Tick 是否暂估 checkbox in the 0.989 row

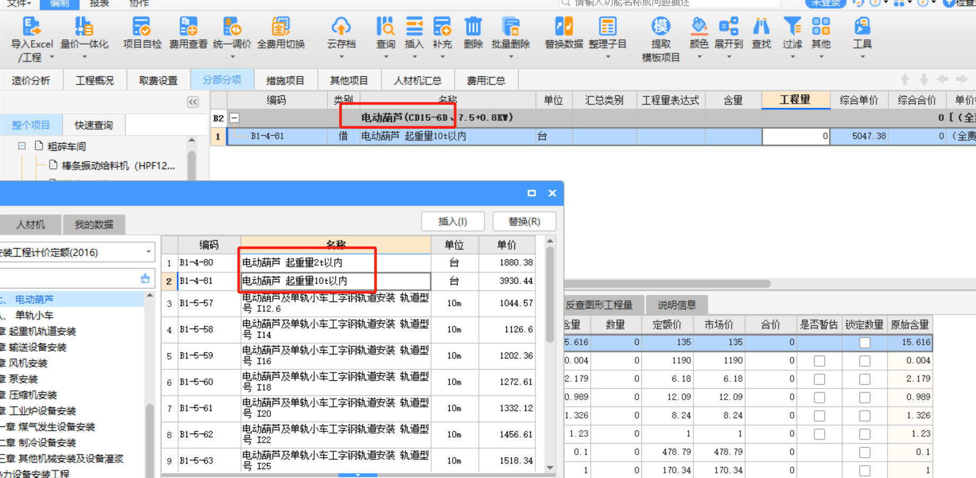point(820,397)
